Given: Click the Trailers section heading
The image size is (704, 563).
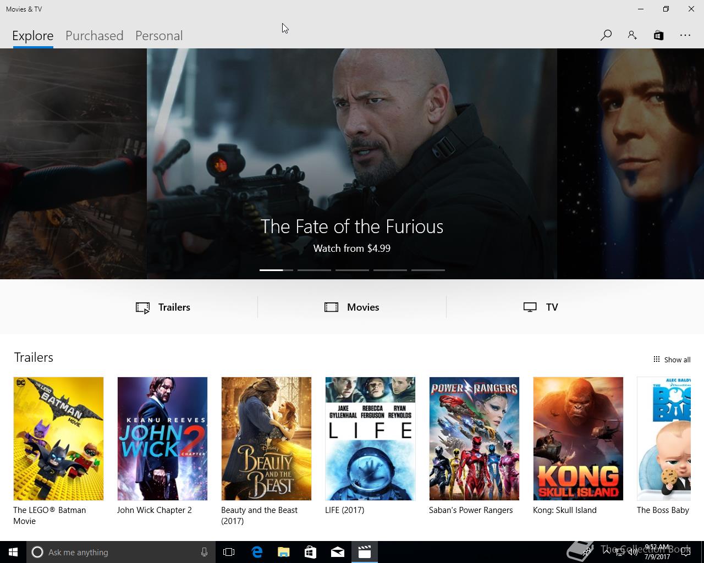Looking at the screenshot, I should 34,357.
